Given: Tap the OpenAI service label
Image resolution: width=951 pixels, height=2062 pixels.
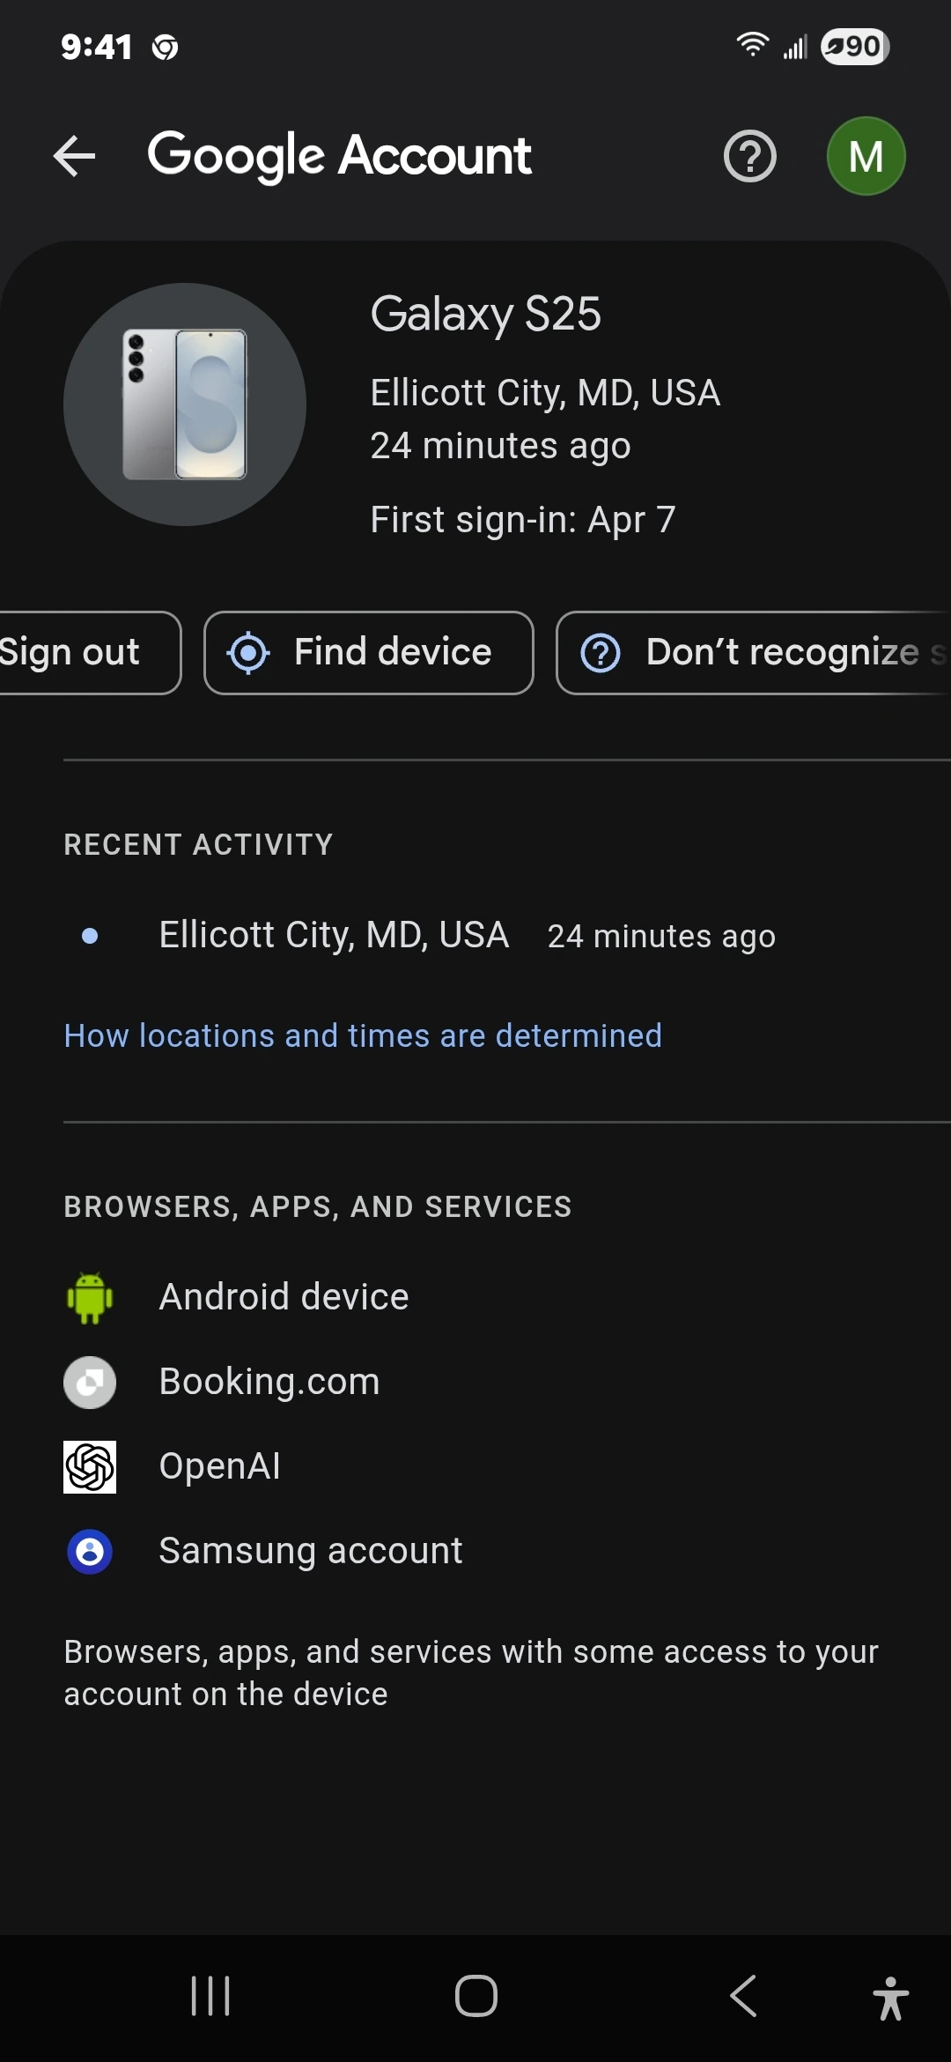Looking at the screenshot, I should click(220, 1466).
